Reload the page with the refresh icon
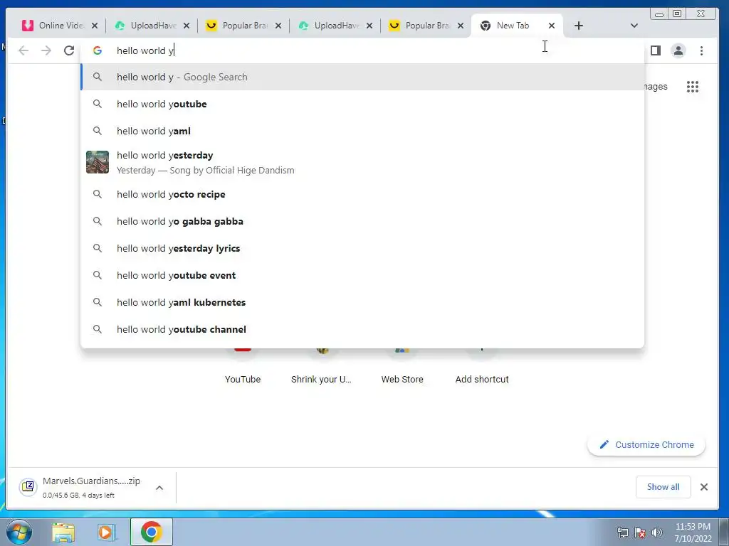This screenshot has width=729, height=546. pos(69,50)
